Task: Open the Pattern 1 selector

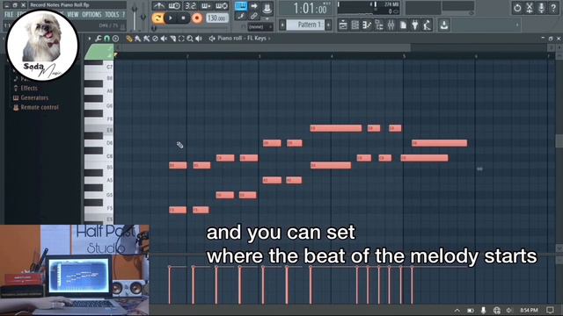Action: click(305, 25)
